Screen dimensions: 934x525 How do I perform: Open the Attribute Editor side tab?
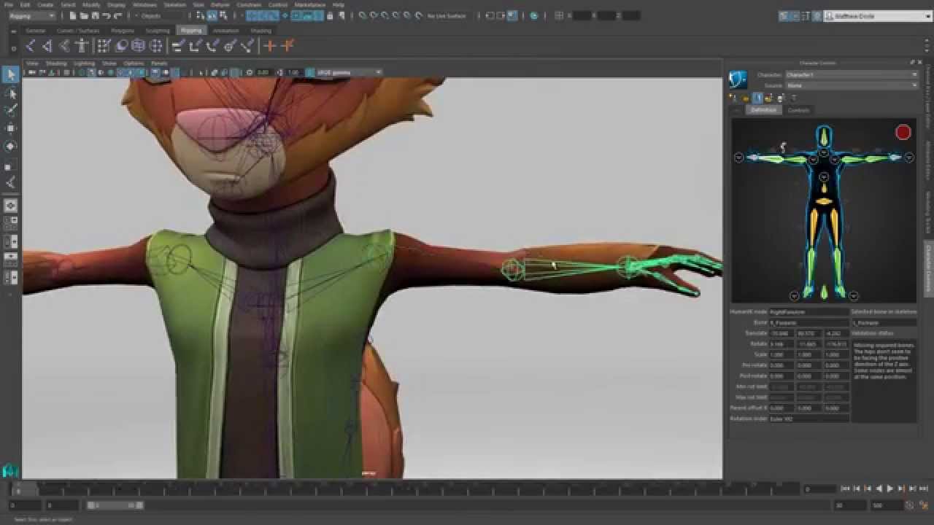point(928,161)
